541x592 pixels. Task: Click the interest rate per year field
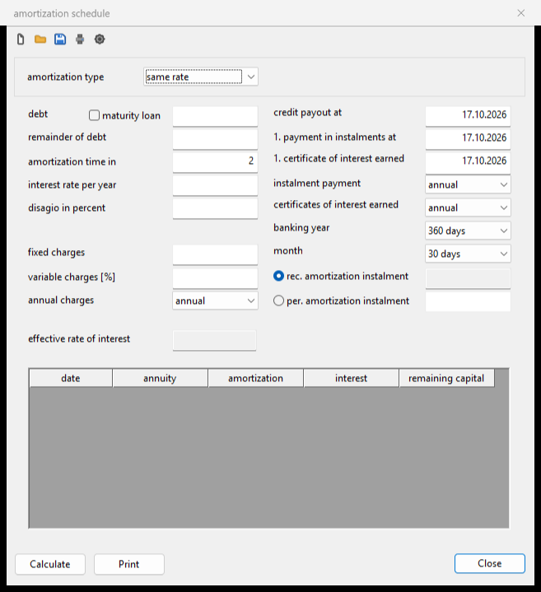(215, 185)
